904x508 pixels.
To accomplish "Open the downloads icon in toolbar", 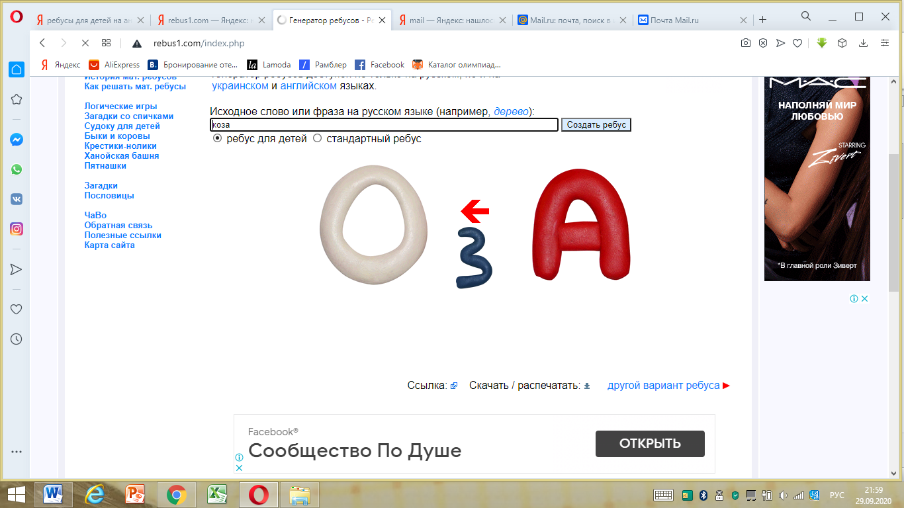I will (x=863, y=43).
